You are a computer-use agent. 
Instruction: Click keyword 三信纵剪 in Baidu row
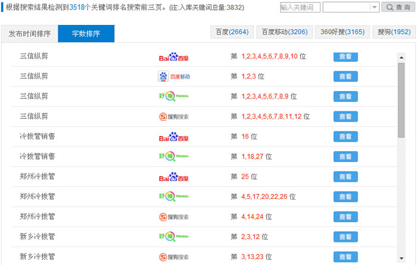click(34, 56)
